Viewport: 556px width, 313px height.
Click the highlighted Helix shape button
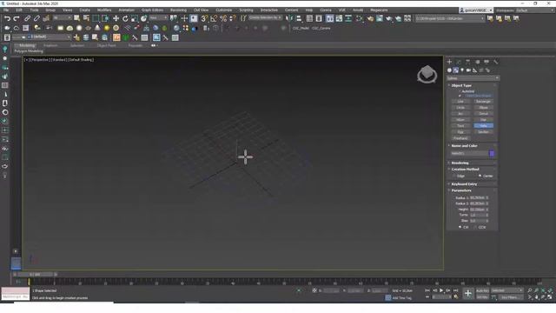pos(483,125)
